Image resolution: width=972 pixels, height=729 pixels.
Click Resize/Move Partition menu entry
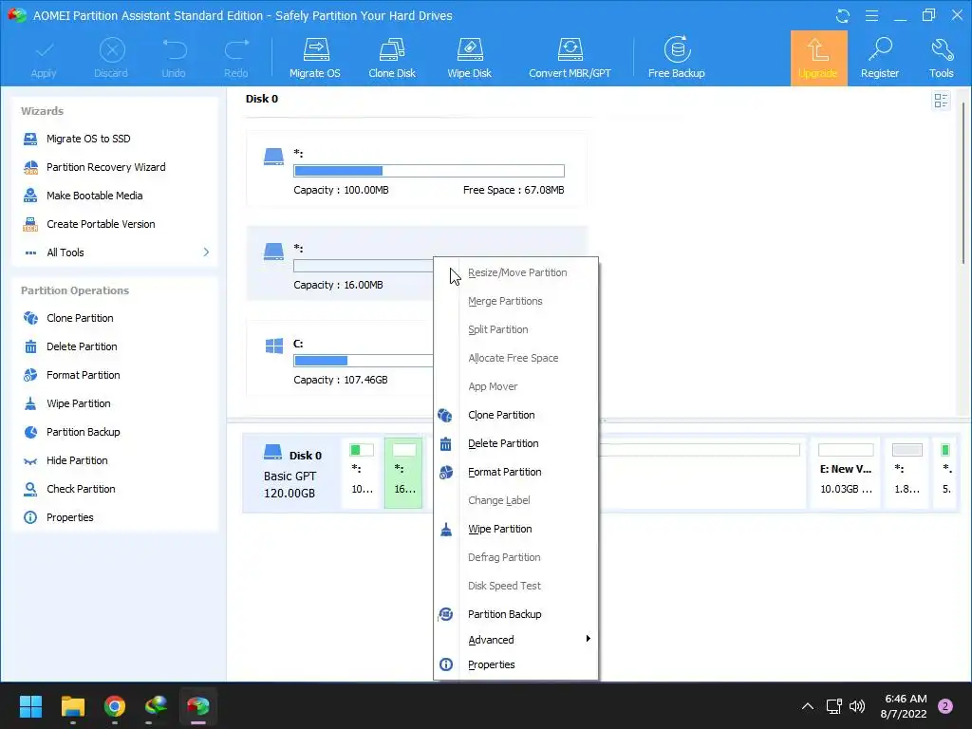point(515,272)
